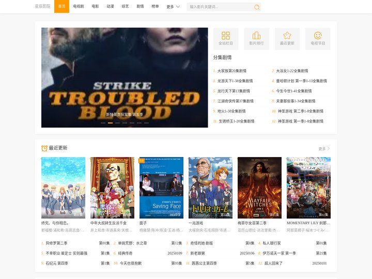
Task: Open 曼哈顿计划 第一季1-13全集剧情 link
Action: 302,81
